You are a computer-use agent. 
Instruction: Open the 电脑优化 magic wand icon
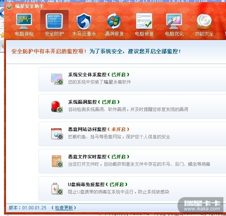174,21
